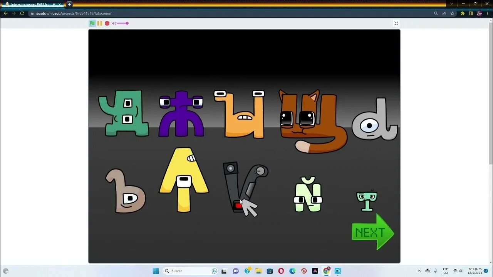Click the Chrome icon in the taskbar

(327, 271)
